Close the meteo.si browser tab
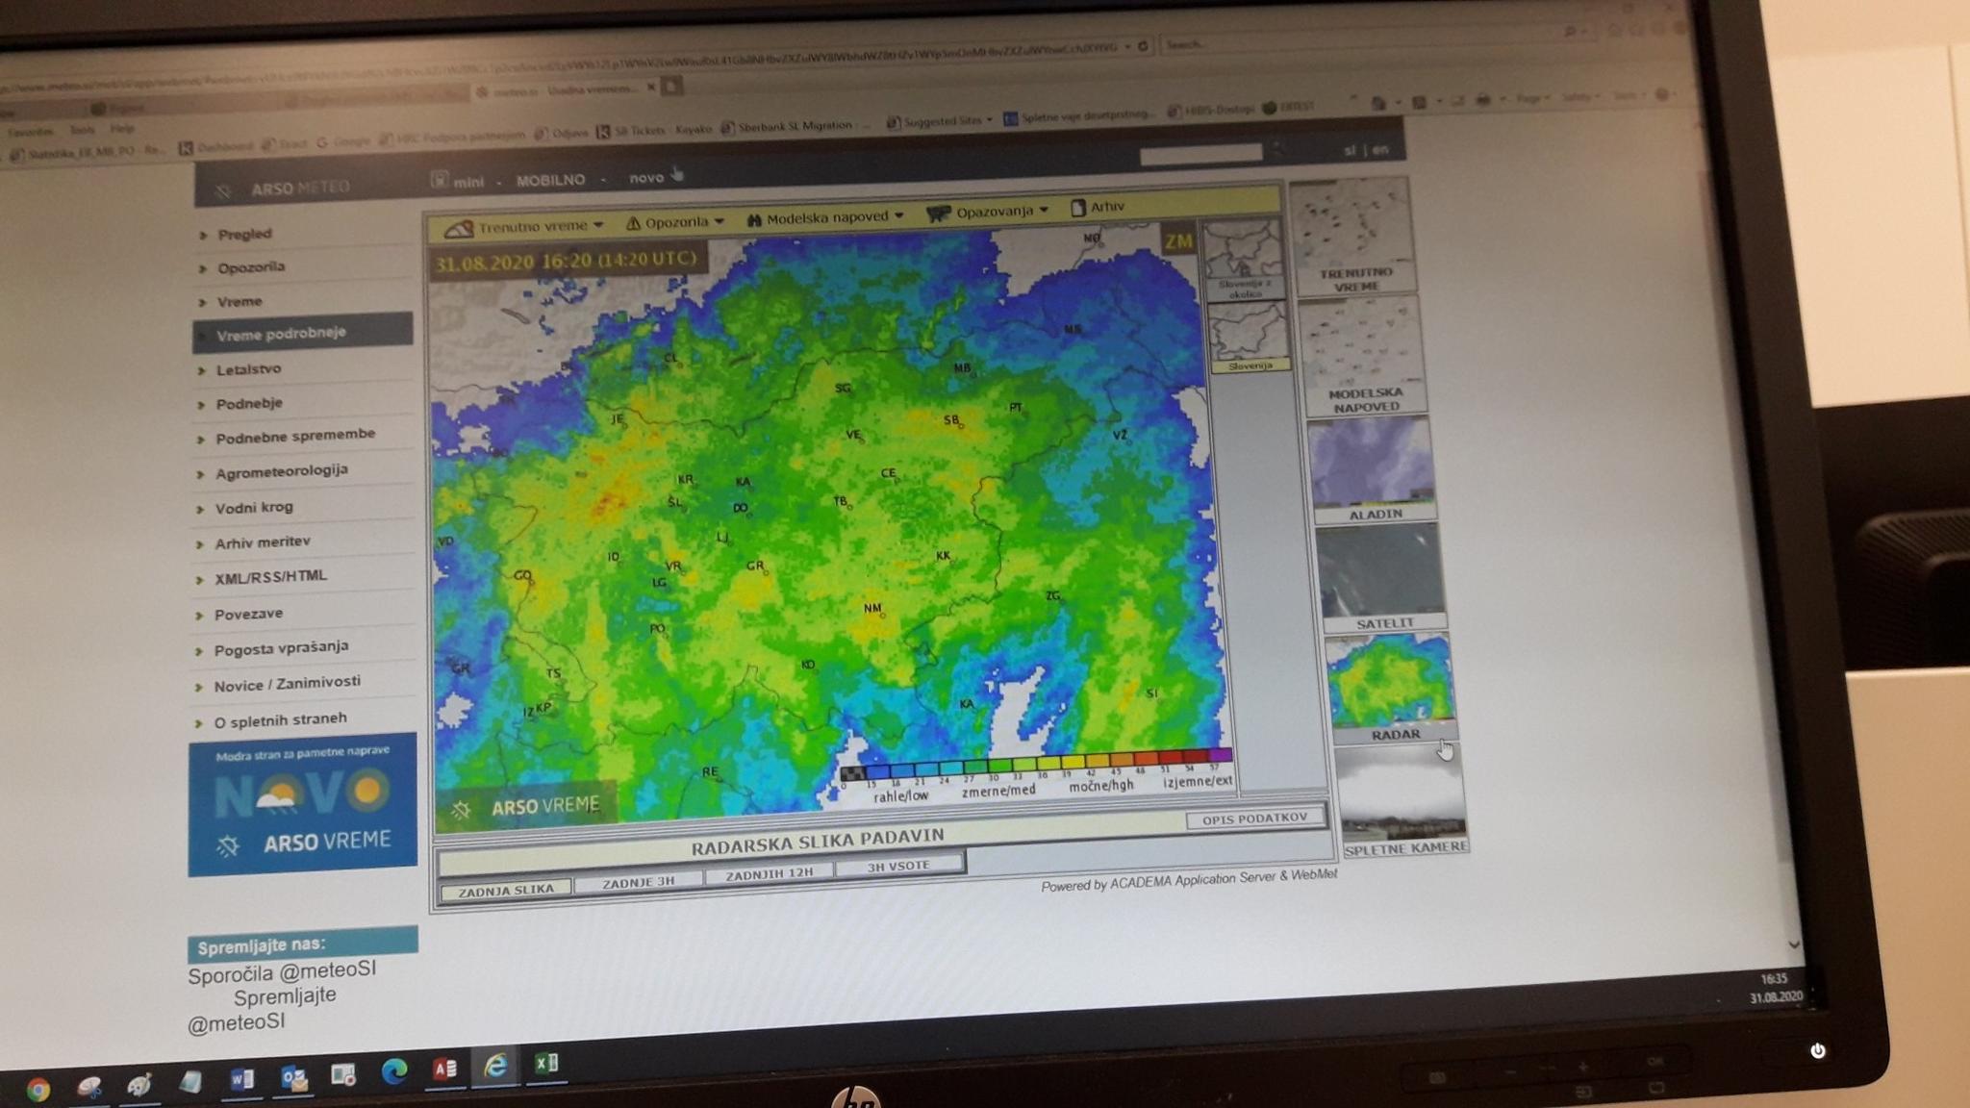This screenshot has width=1970, height=1108. coord(651,88)
